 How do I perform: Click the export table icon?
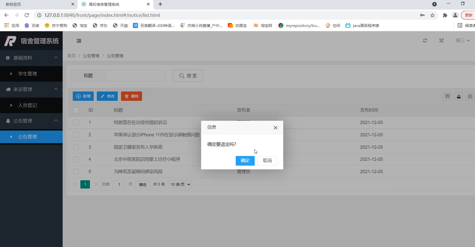coord(459,96)
